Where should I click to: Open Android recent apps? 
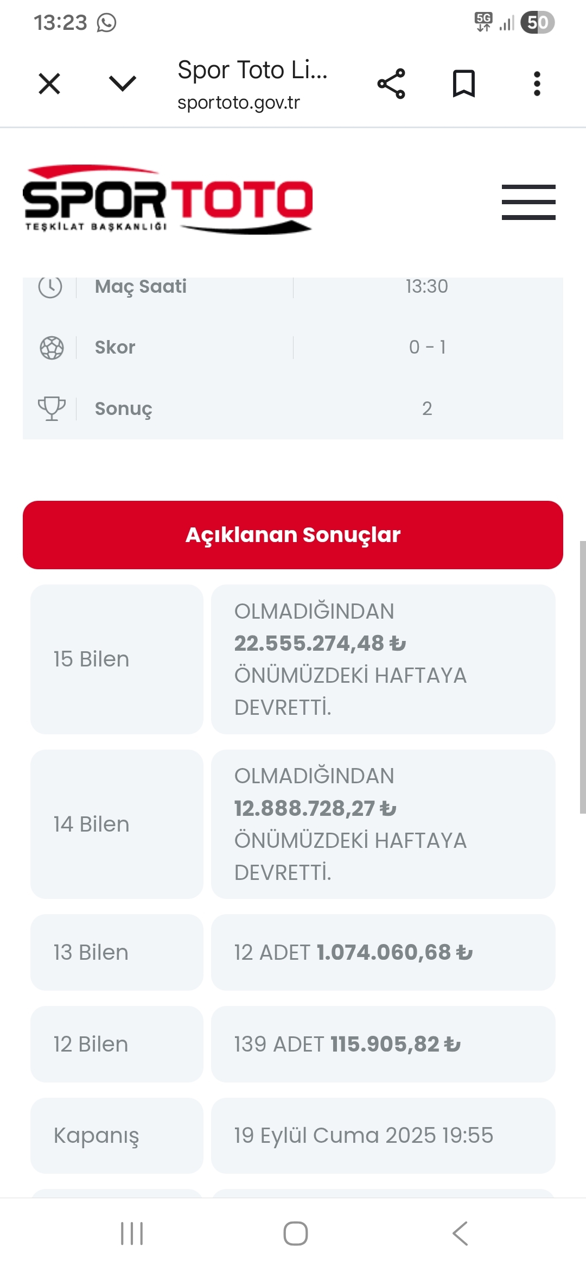click(132, 1234)
